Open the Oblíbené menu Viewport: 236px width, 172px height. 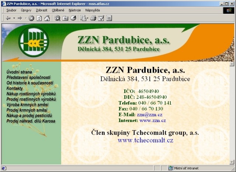coord(58,10)
